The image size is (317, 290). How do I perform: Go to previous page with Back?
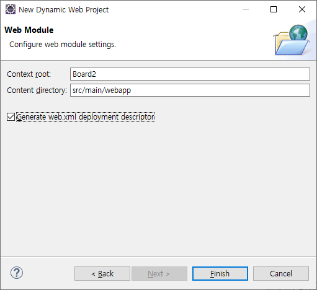102,273
